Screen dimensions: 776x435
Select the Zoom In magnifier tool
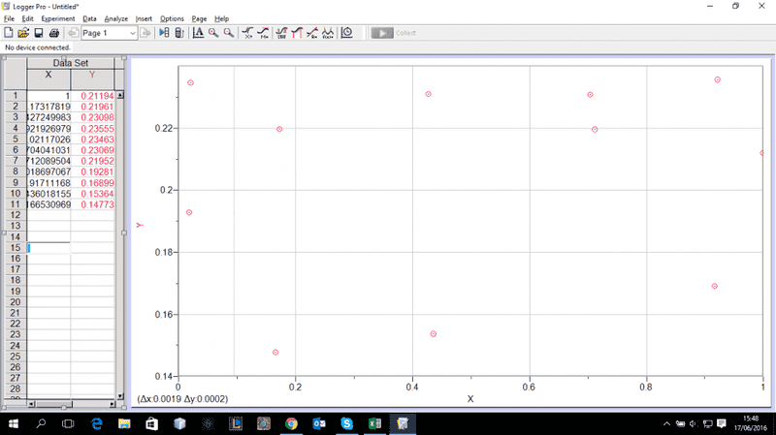pos(213,33)
